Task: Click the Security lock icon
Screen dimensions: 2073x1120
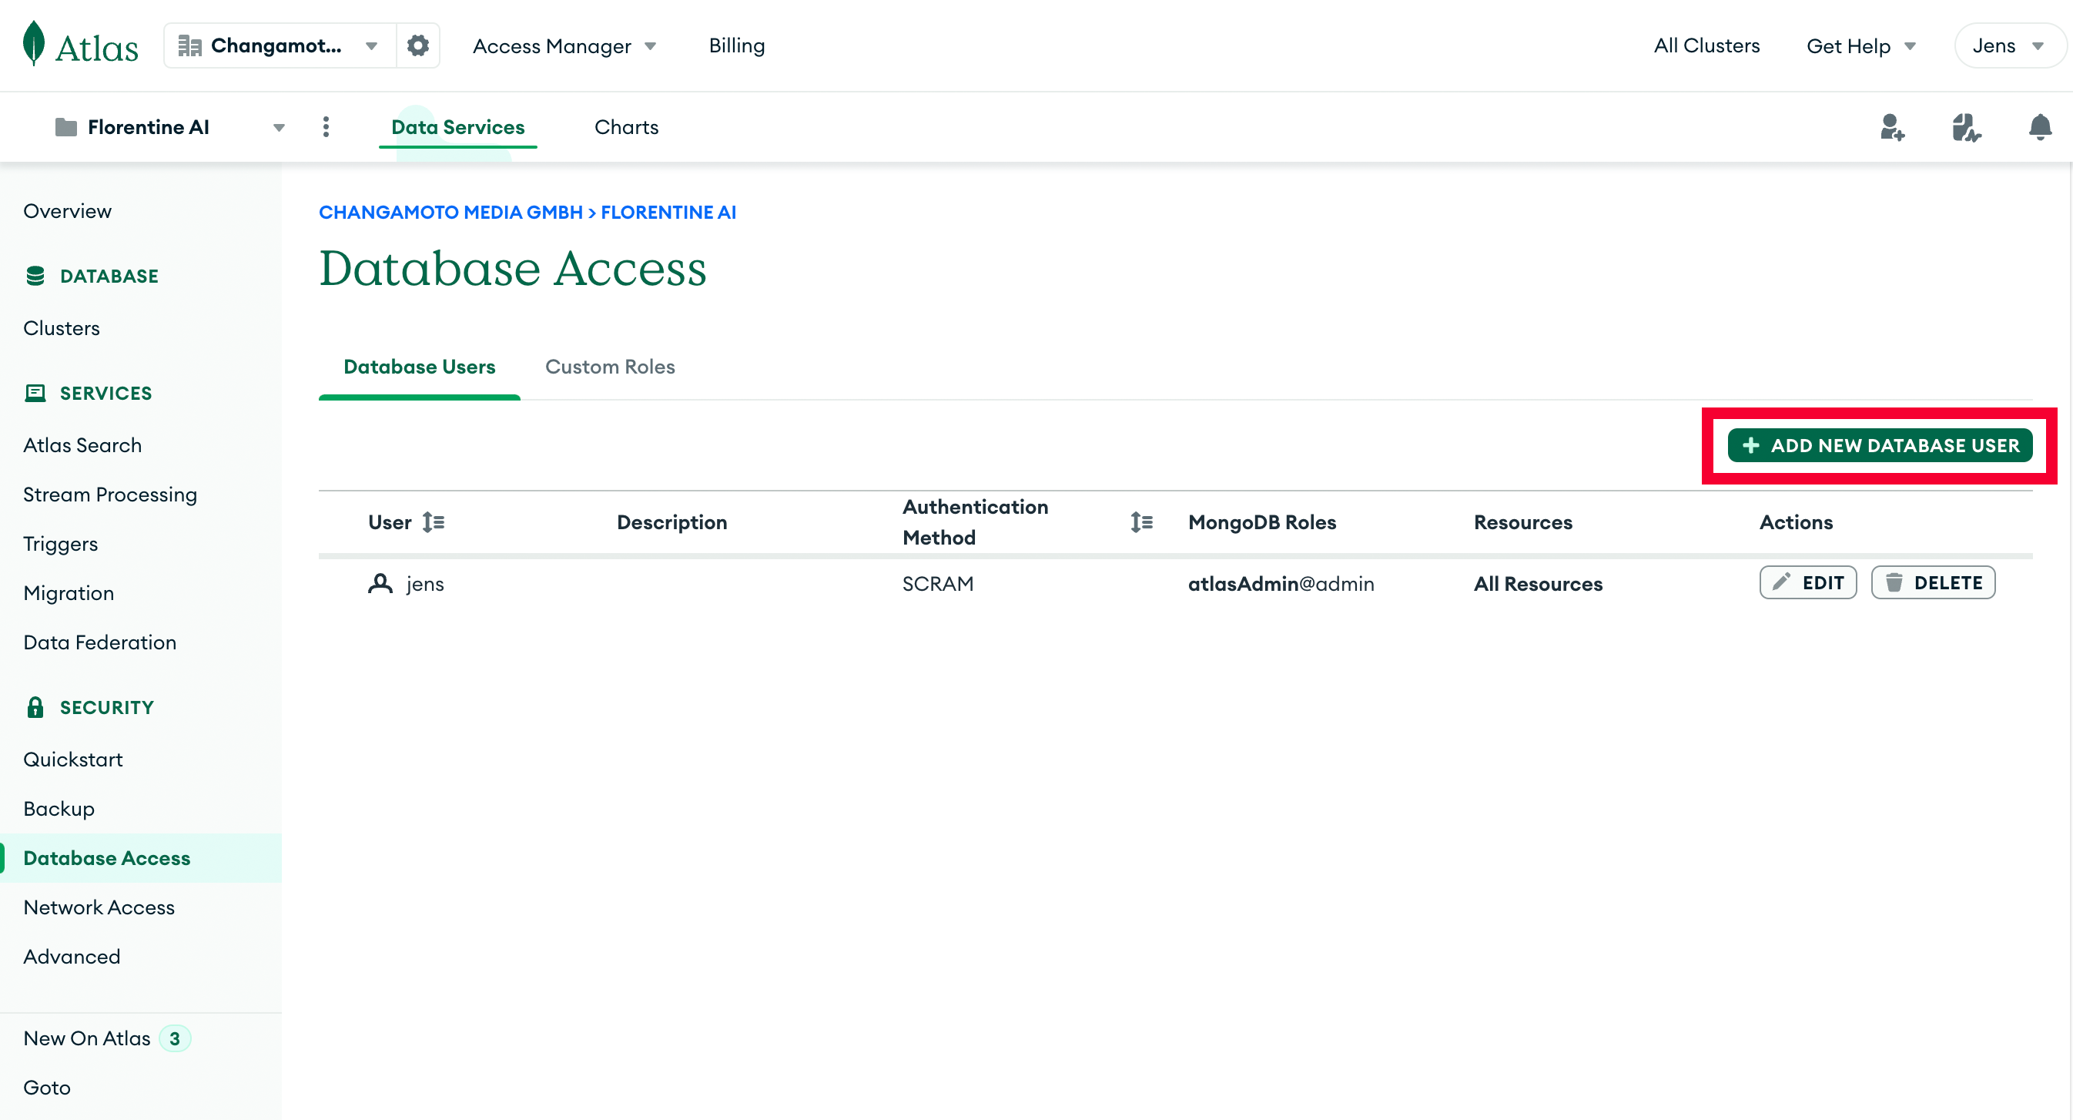Action: 35,707
